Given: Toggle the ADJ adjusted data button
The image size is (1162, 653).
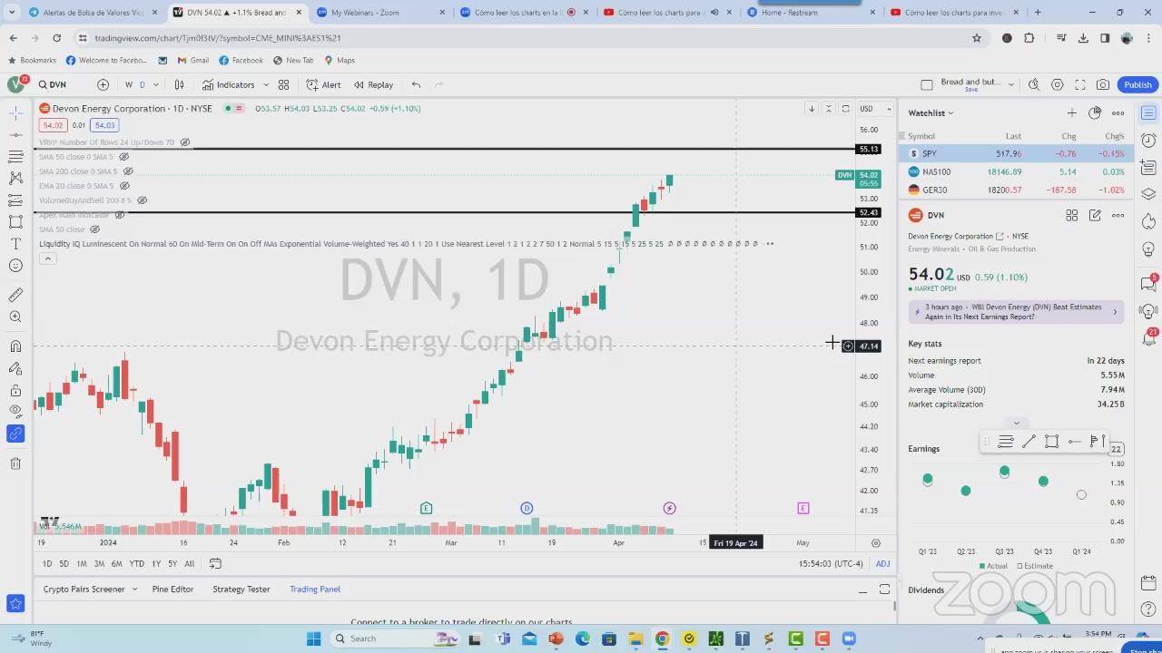Looking at the screenshot, I should 882,564.
